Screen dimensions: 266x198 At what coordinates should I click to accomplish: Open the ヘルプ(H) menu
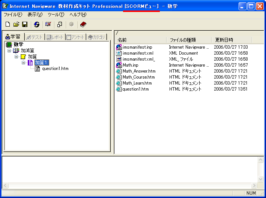pos(78,15)
